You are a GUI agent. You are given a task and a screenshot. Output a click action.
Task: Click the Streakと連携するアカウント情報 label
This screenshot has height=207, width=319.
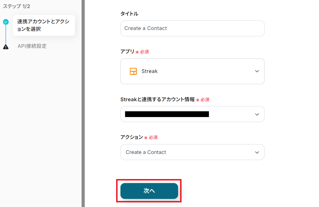coord(158,99)
